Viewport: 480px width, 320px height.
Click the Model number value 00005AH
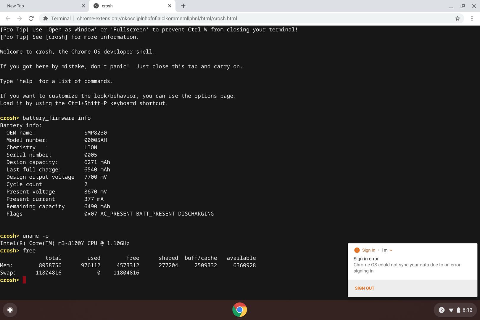tap(96, 140)
